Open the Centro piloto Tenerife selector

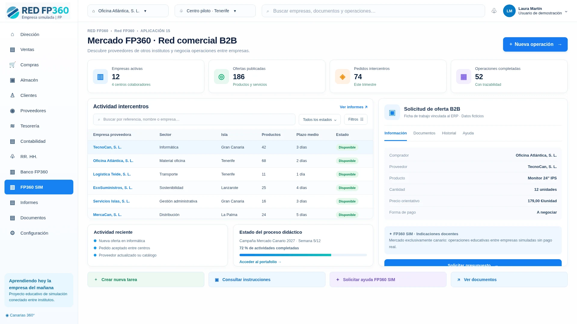215,11
